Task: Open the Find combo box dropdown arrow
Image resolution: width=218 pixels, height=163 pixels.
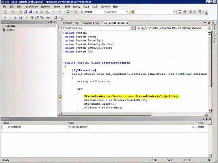Action: [174, 12]
